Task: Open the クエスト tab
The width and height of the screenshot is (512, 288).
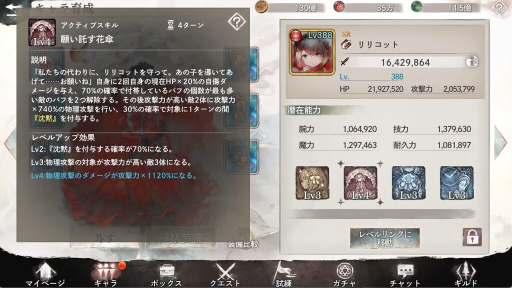Action: [225, 275]
